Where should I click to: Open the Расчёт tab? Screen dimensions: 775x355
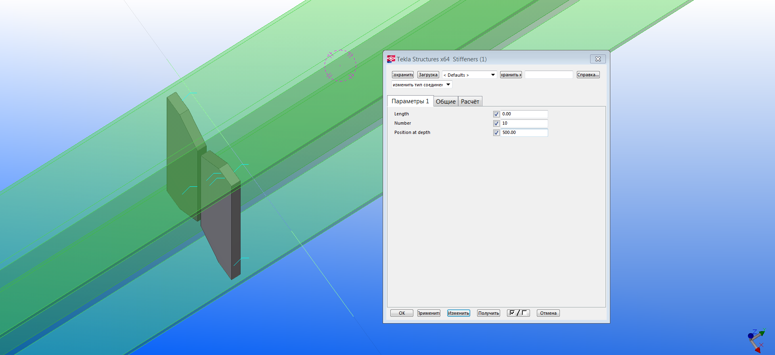(470, 102)
